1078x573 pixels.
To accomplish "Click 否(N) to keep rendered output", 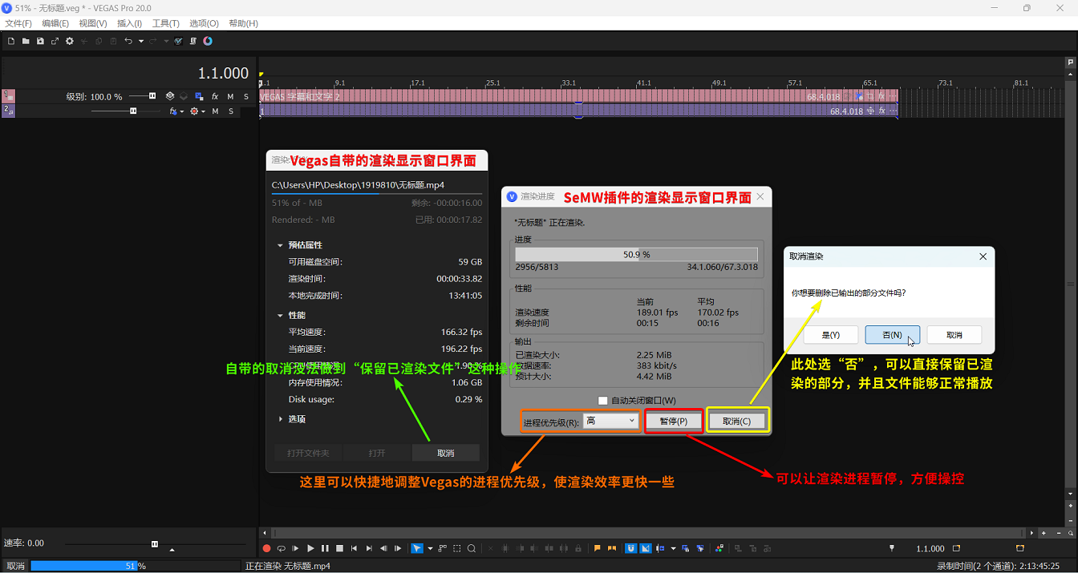I will point(893,334).
